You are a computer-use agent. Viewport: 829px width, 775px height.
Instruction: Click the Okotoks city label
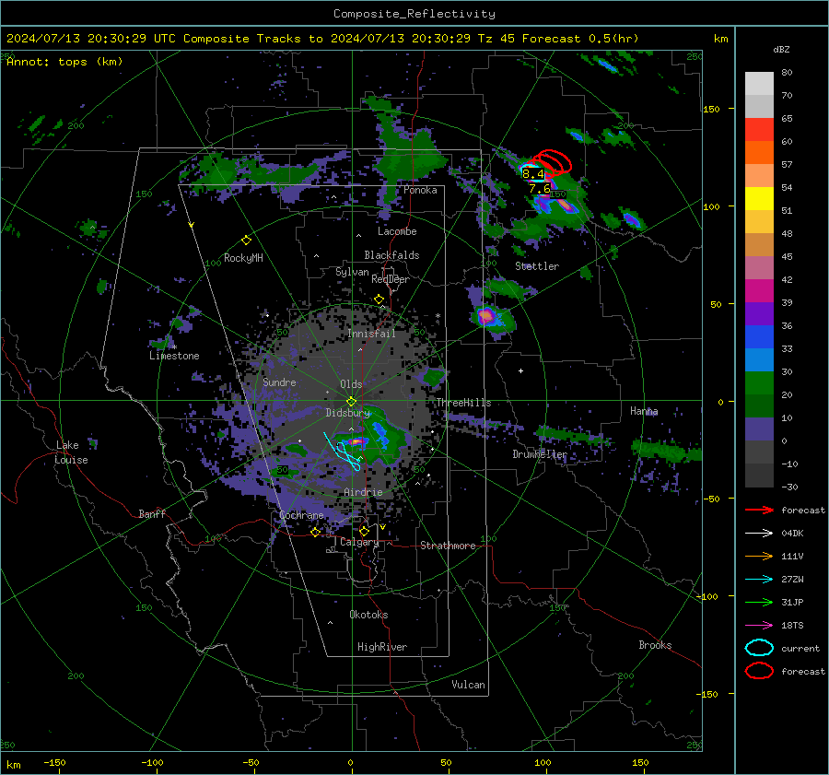(x=368, y=615)
